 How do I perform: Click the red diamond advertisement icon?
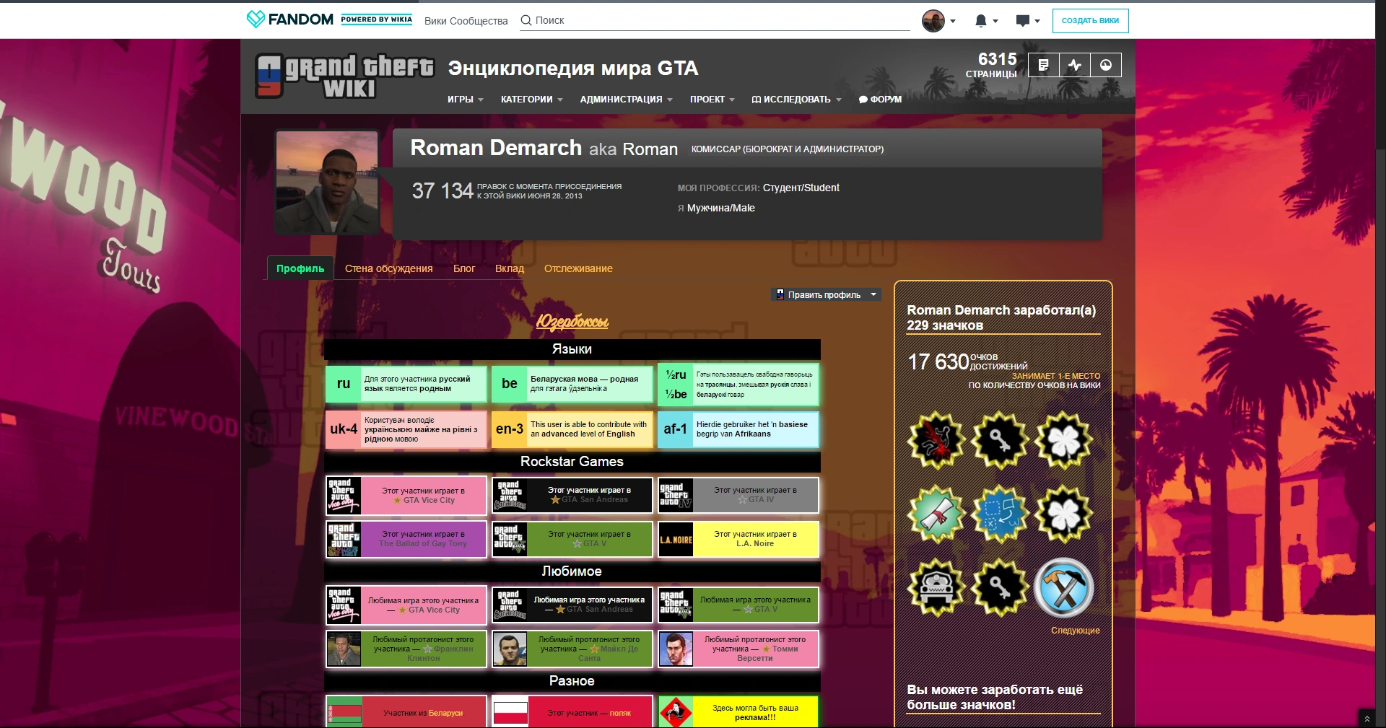pos(676,713)
